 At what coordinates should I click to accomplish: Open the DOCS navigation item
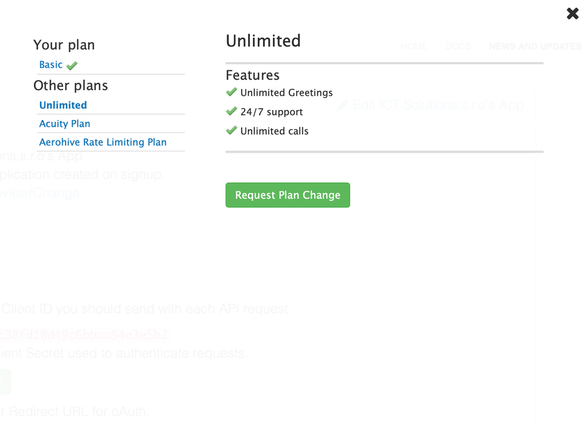coord(458,46)
